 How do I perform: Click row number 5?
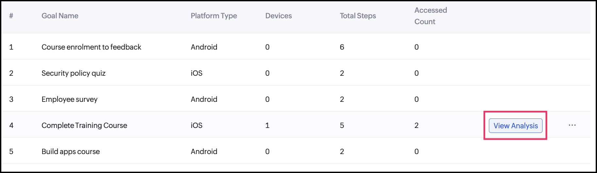click(11, 151)
